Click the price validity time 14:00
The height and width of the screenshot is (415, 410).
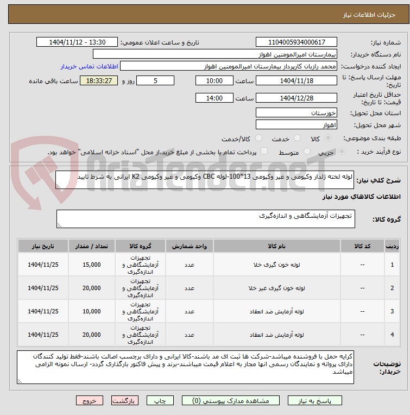[215, 98]
